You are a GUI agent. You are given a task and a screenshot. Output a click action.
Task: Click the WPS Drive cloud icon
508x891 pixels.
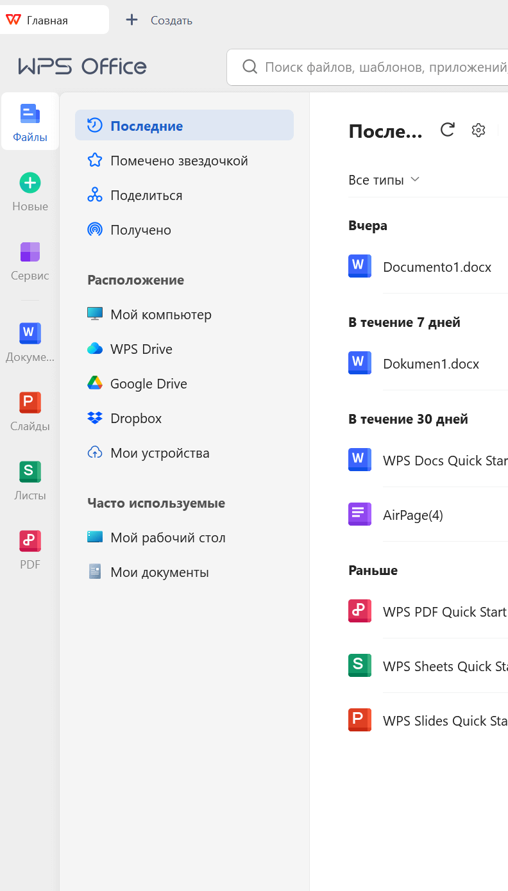(95, 349)
